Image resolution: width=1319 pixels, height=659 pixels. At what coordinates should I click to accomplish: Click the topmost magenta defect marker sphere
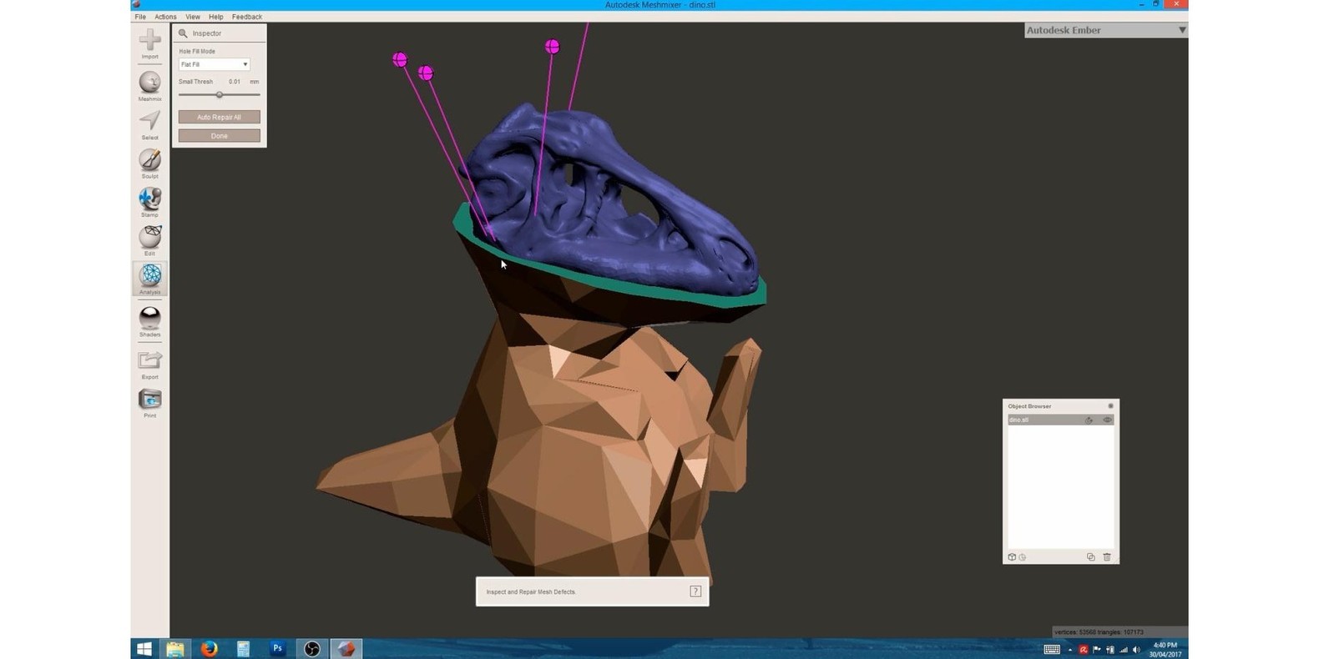pos(552,47)
